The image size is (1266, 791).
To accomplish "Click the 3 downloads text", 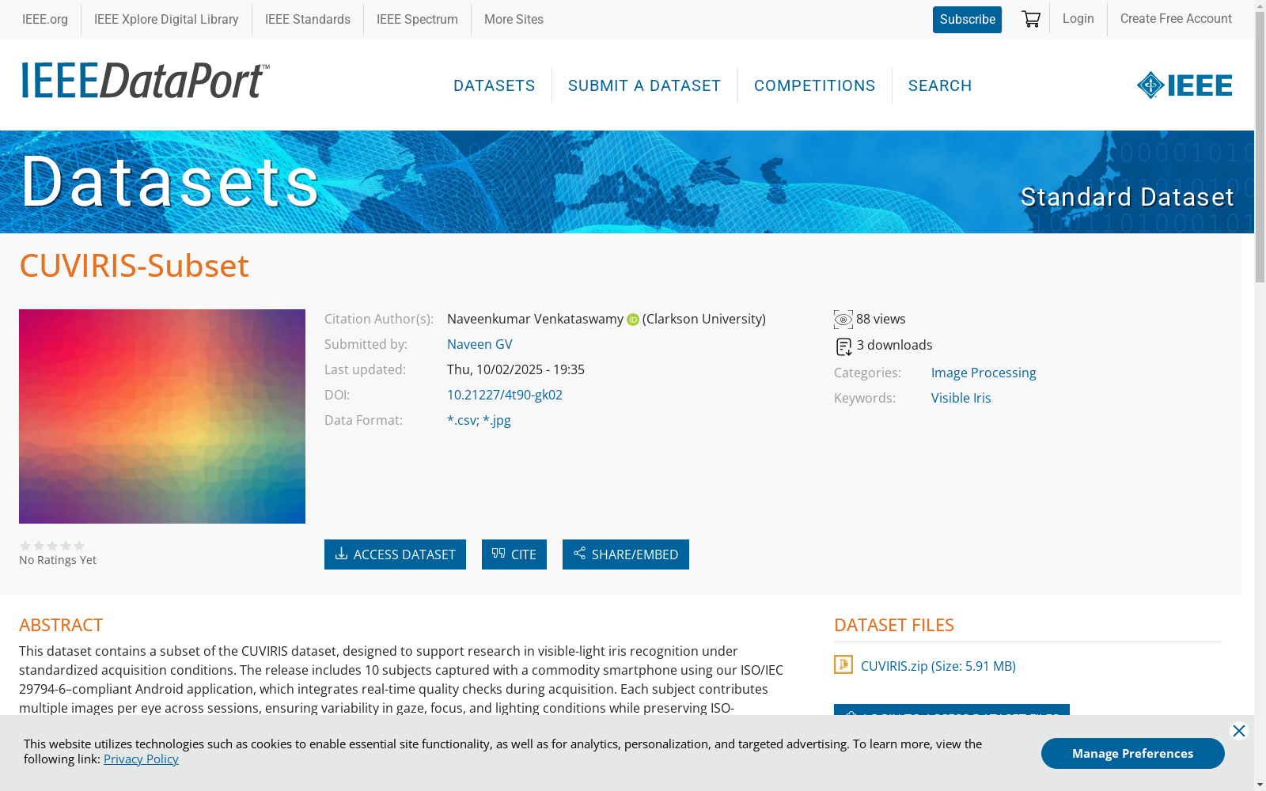I will point(894,345).
